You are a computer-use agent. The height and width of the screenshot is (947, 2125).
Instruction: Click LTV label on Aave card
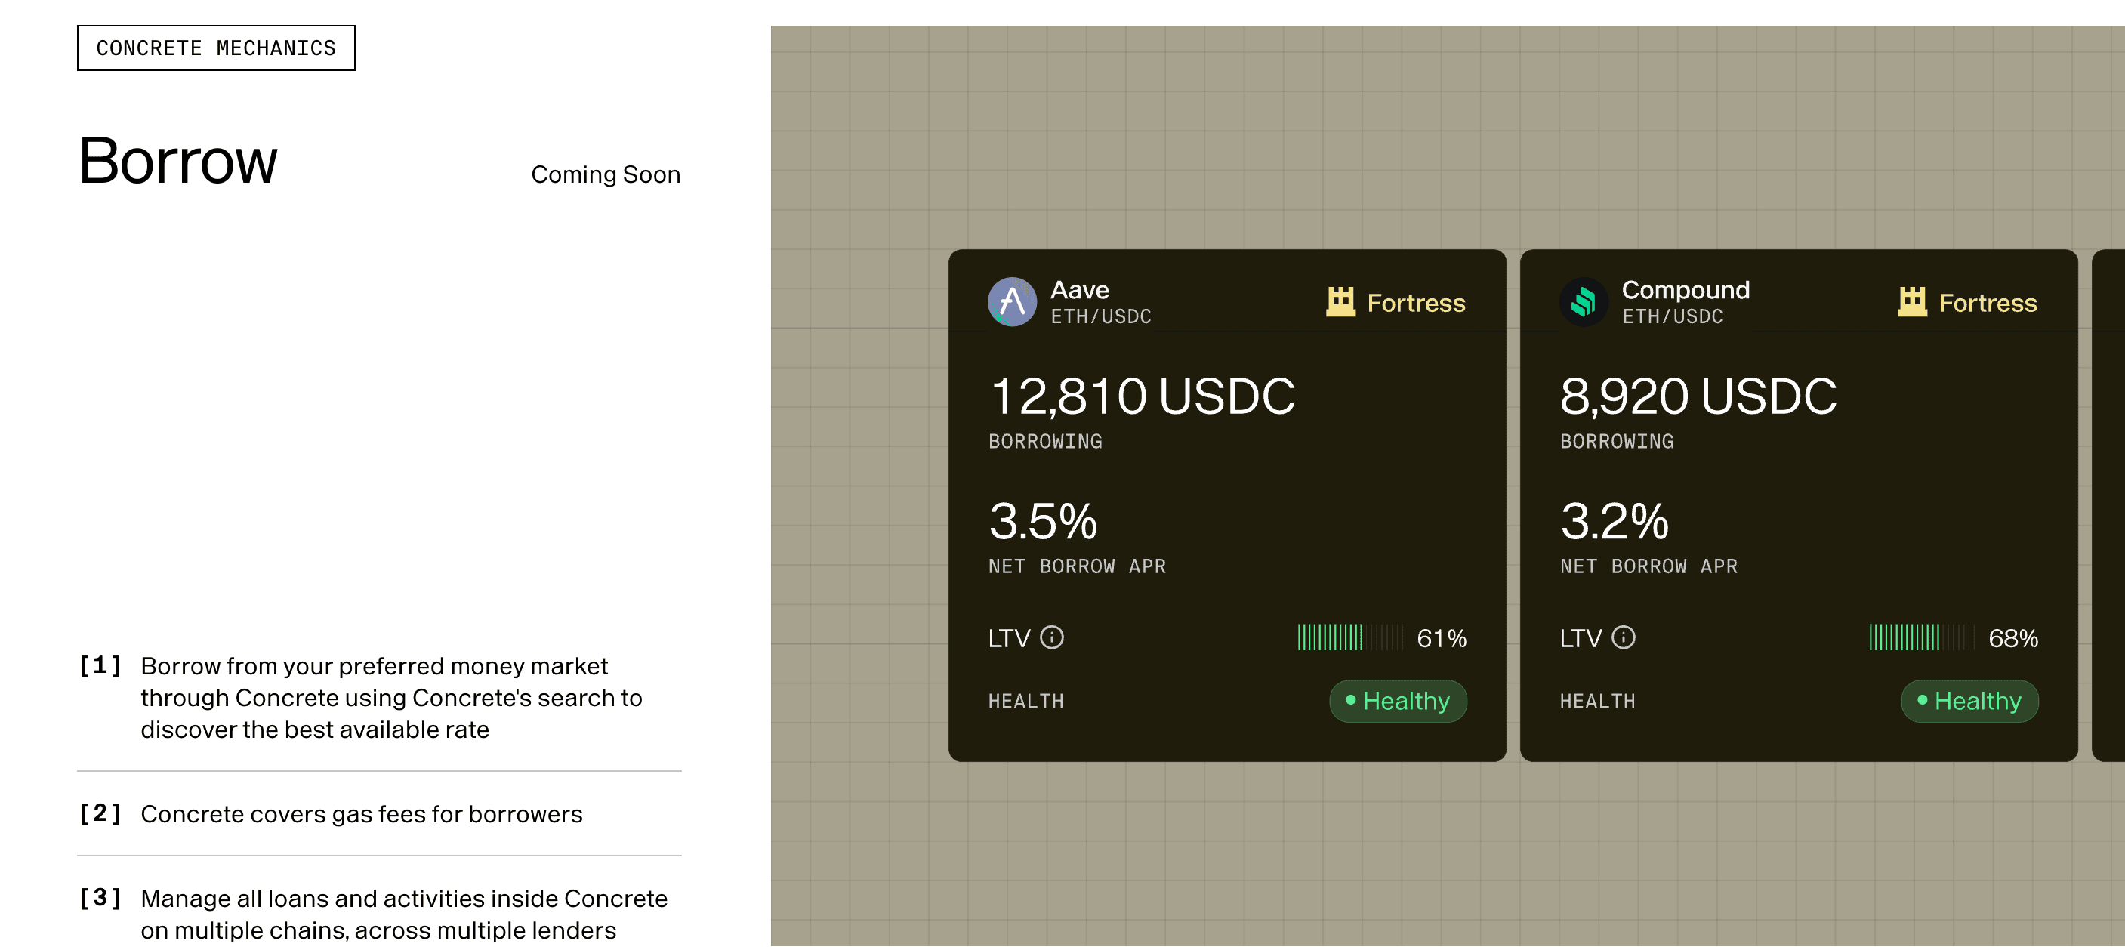coord(1009,638)
